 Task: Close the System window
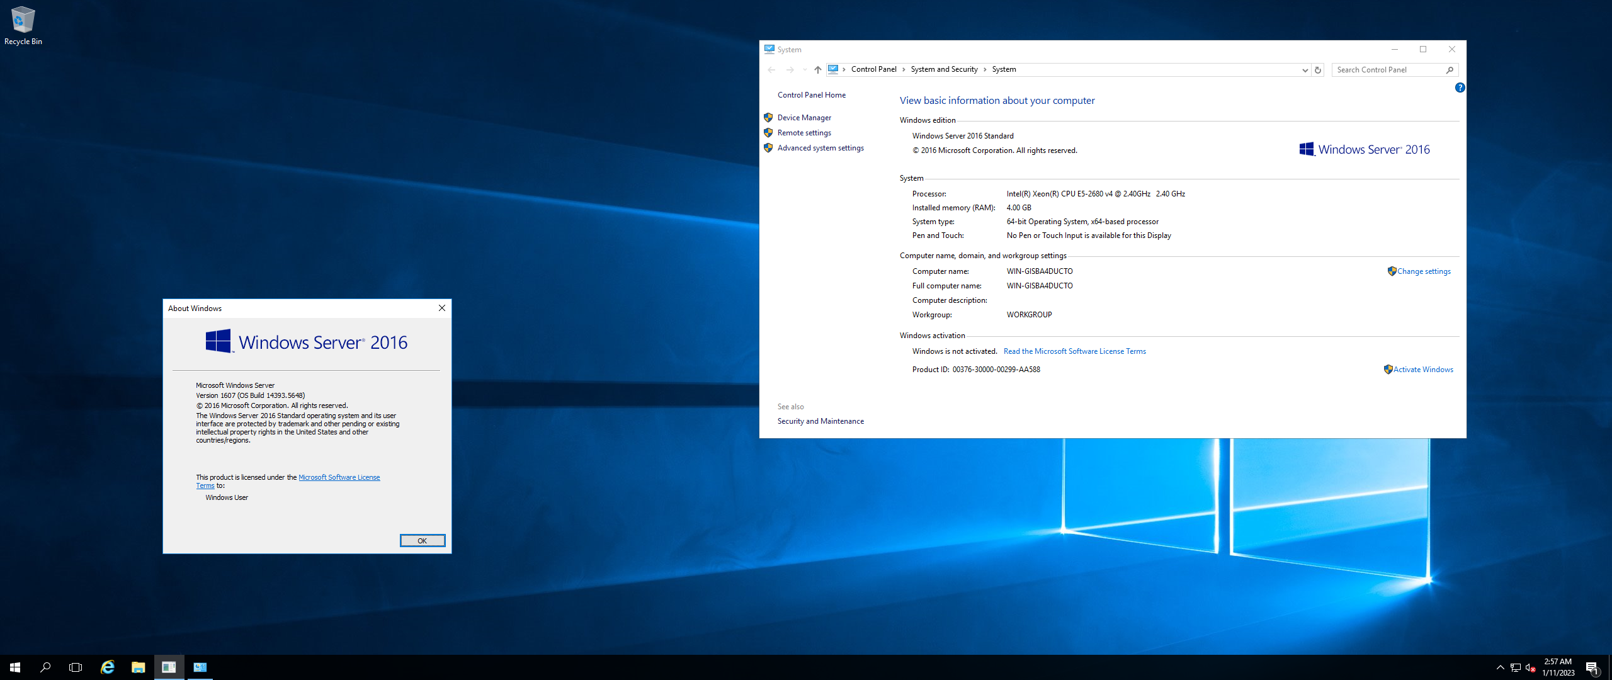point(1452,49)
